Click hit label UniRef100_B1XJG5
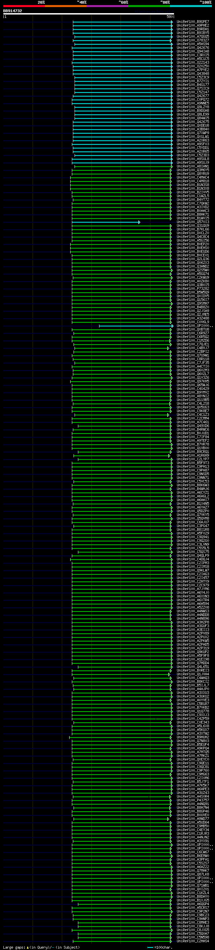Screen dimensions: 215x950 [x=192, y=900]
